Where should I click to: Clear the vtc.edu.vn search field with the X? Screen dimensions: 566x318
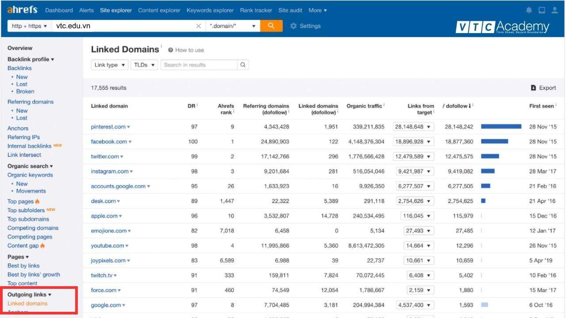[199, 26]
